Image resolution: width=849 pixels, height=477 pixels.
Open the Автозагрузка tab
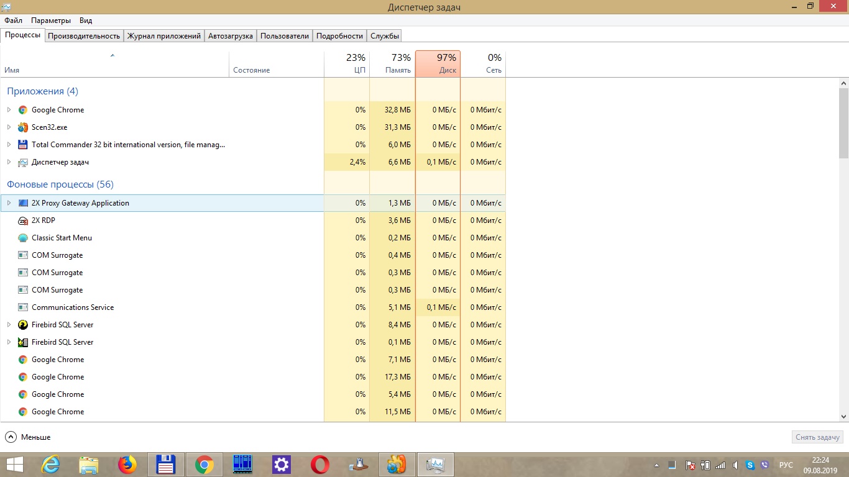[231, 36]
